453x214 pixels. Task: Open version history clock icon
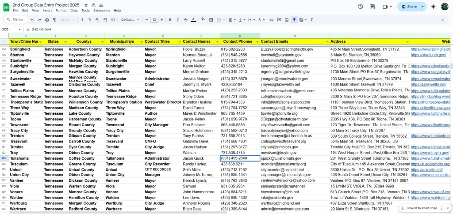tap(361, 7)
